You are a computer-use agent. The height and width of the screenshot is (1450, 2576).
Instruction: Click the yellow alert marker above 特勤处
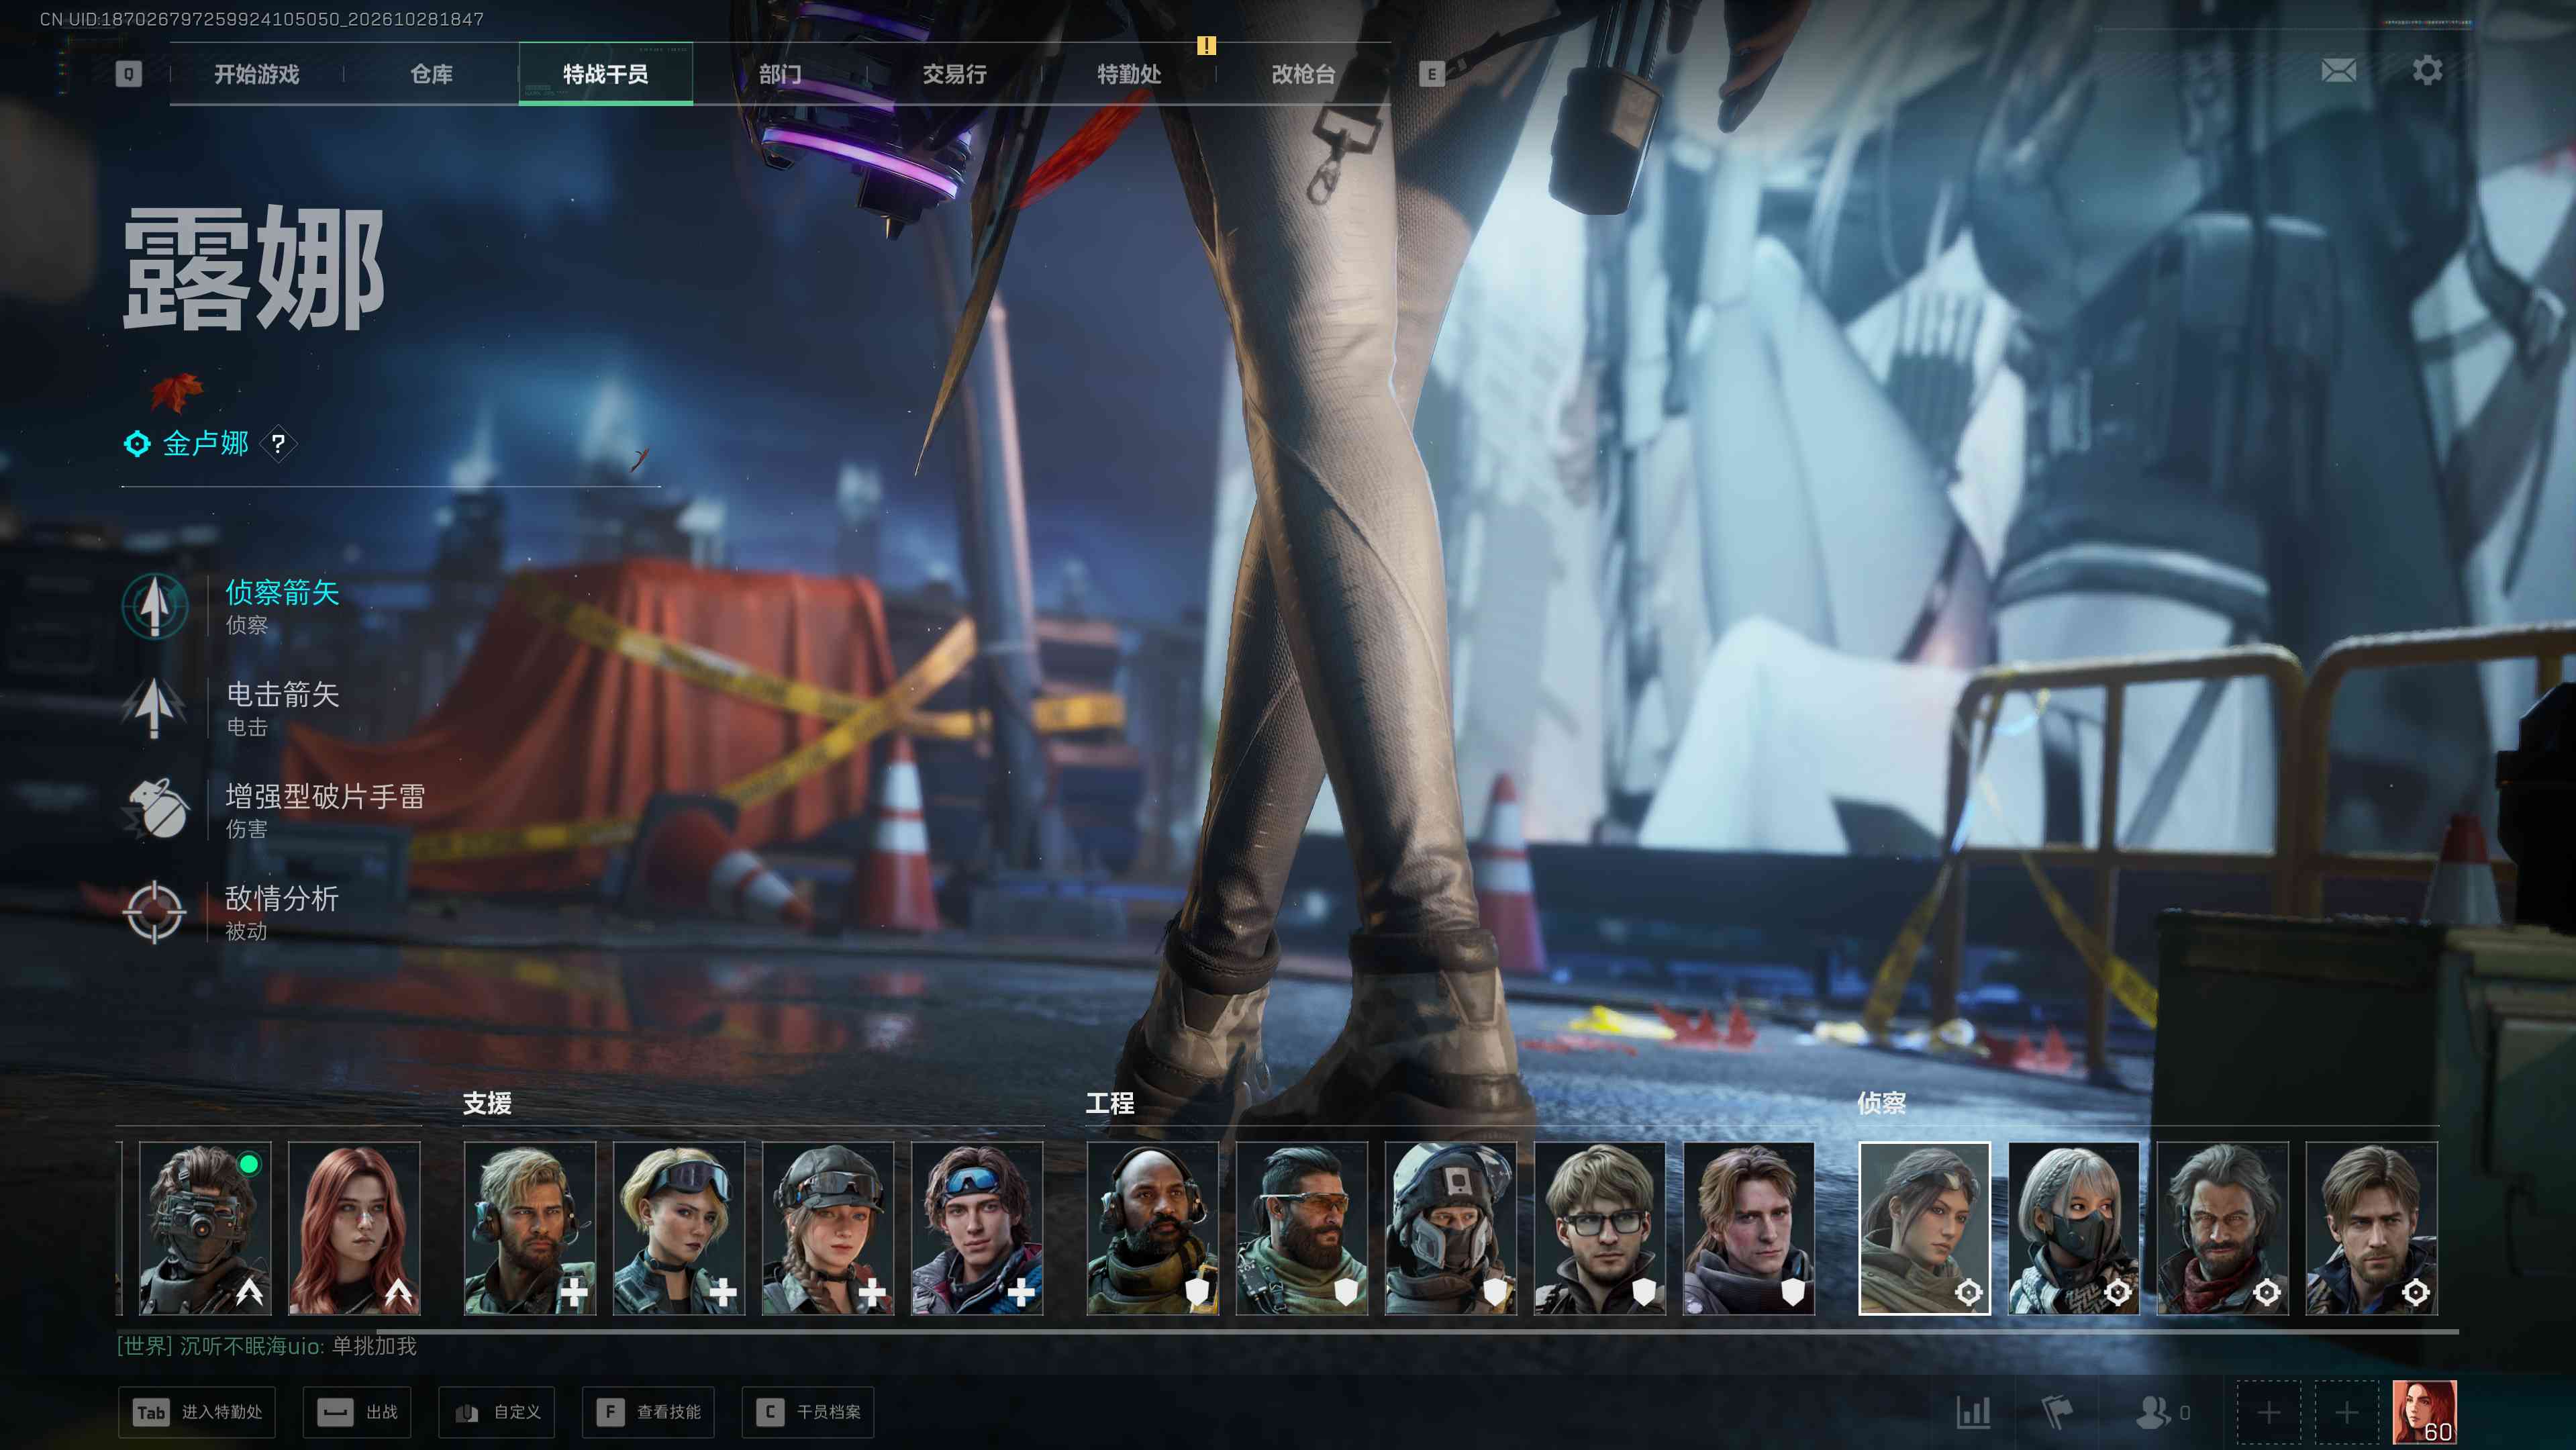point(1207,46)
